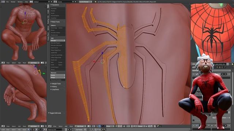Open the Merge dropdown under Remove
This screenshot has height=131, width=234.
click(58, 78)
